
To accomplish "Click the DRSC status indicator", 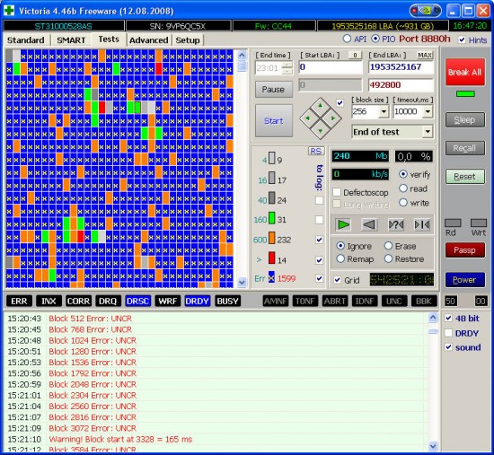I will point(137,301).
